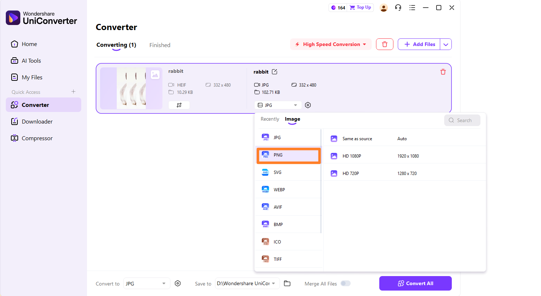Open the user account avatar
The width and height of the screenshot is (541, 296).
(x=383, y=8)
